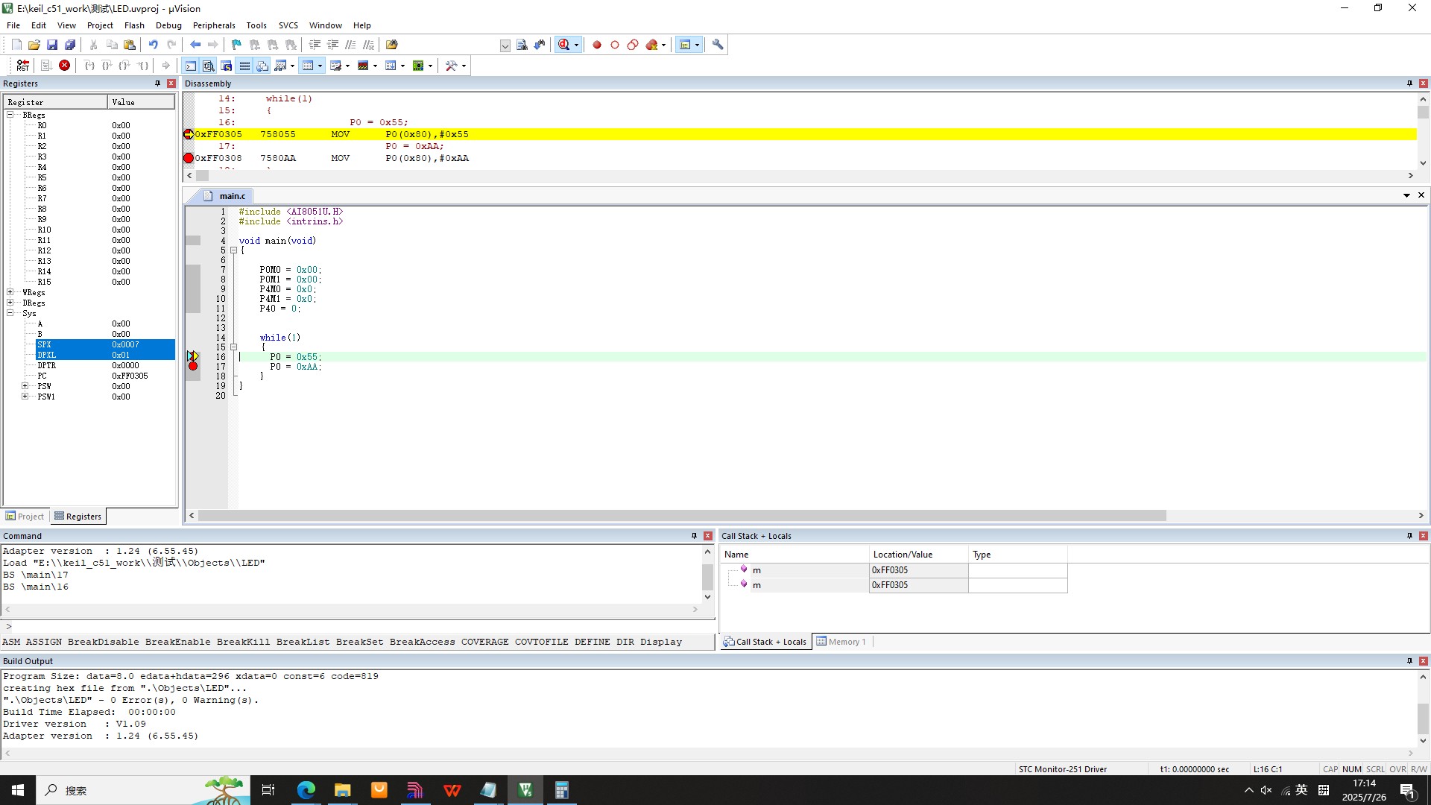This screenshot has height=805, width=1431.
Task: Disable all breakpoints icon
Action: pos(633,45)
